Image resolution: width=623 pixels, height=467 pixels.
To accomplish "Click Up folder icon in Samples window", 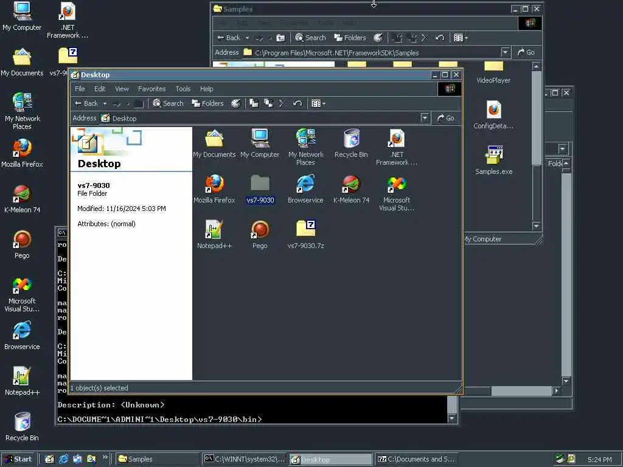I will click(280, 38).
